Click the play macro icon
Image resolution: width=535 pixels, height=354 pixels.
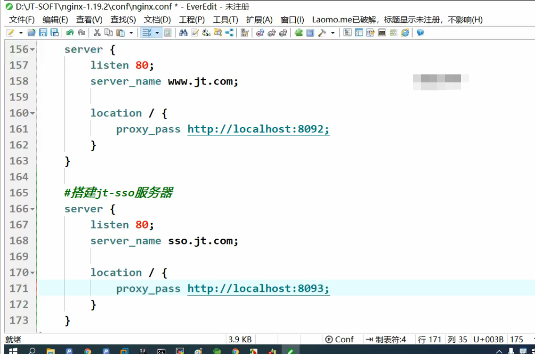coord(272,33)
